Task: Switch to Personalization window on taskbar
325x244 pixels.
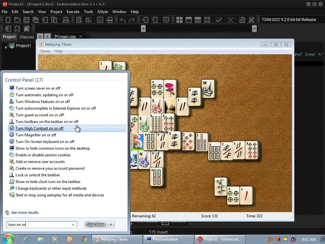Action: coord(169,239)
